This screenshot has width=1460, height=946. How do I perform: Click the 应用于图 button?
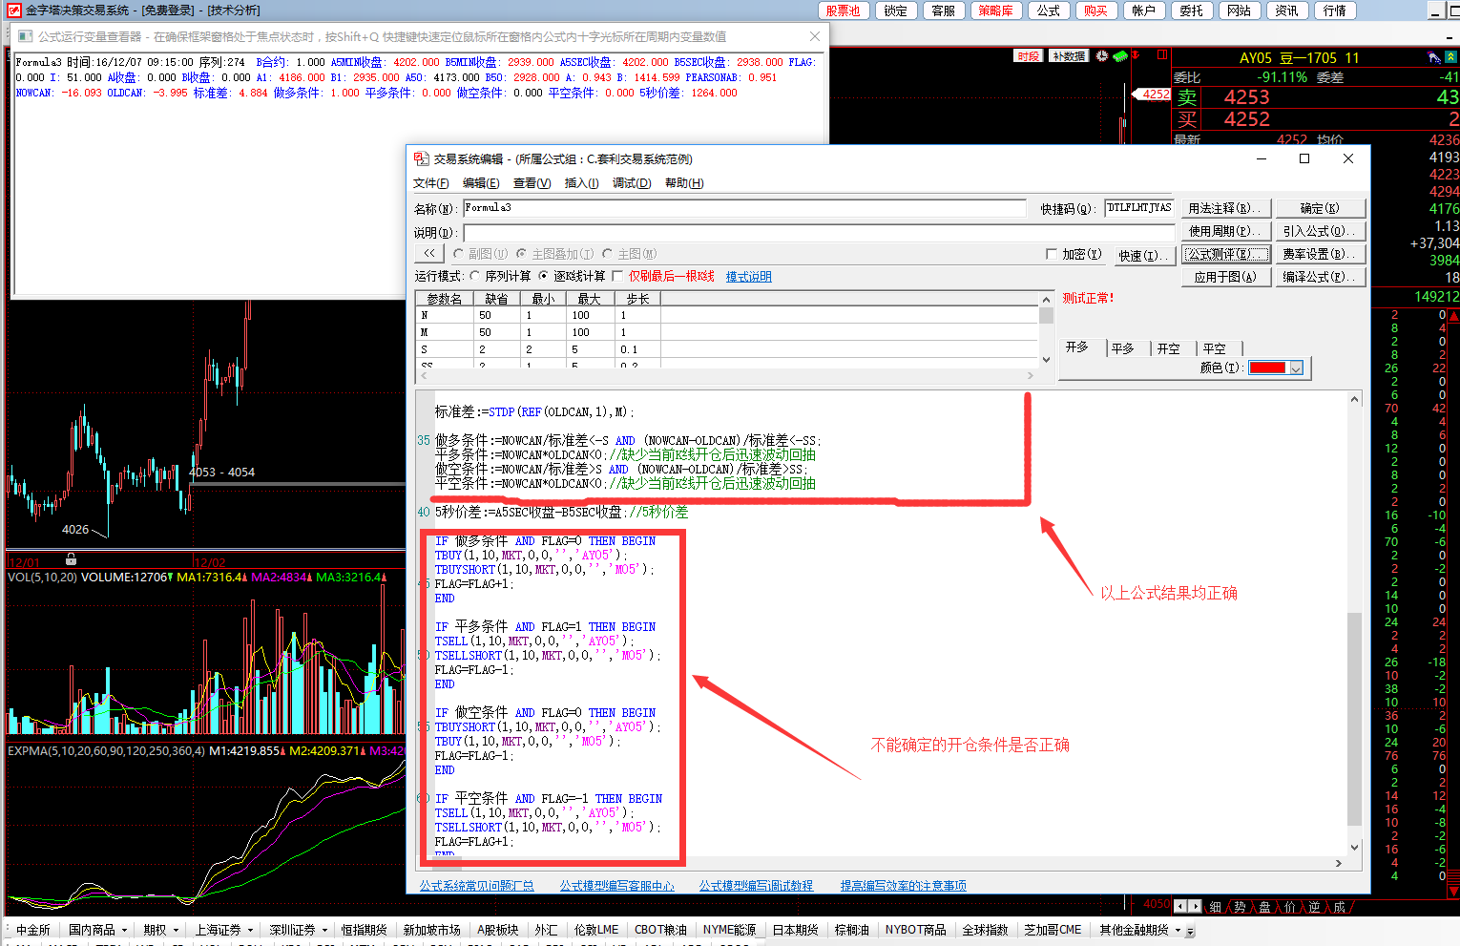(x=1226, y=277)
